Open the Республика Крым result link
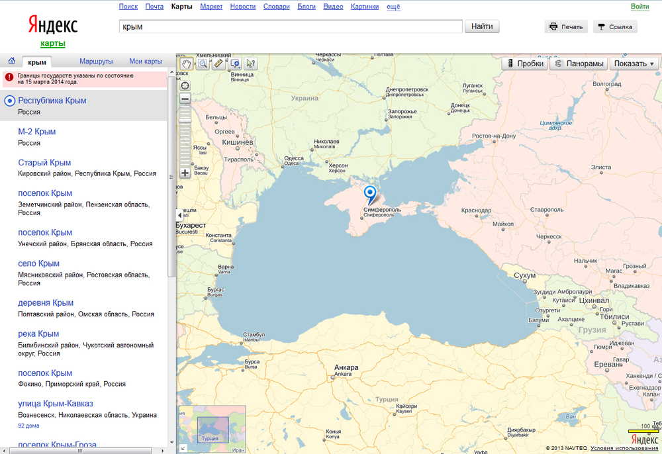The width and height of the screenshot is (662, 454). (52, 101)
